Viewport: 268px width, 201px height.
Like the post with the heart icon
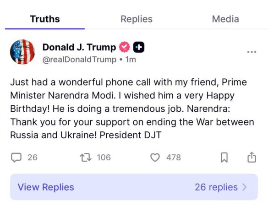click(x=155, y=158)
